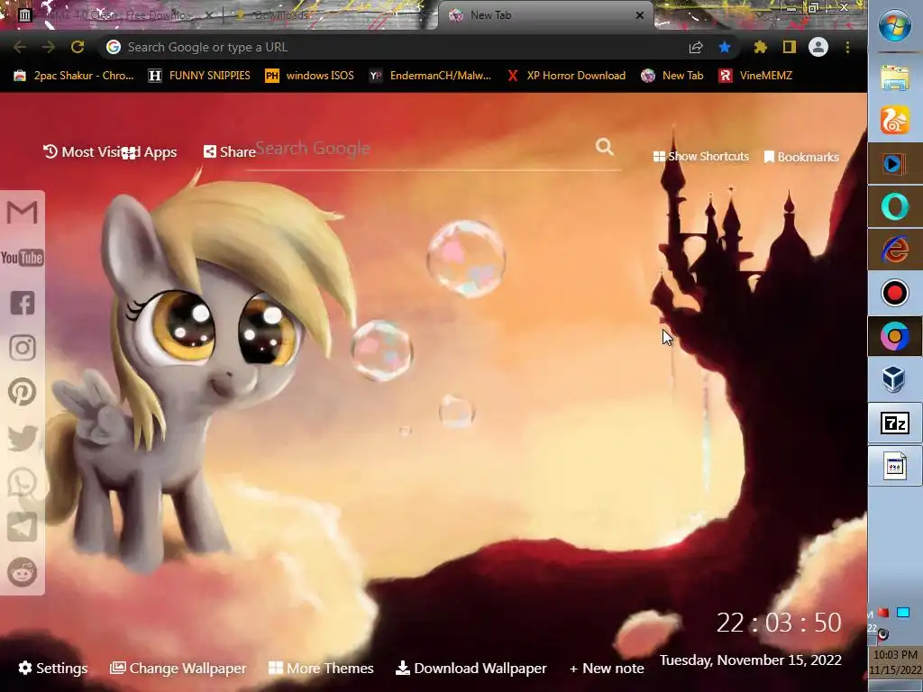Screen dimensions: 923x692
Task: Open the browser side panel icon
Action: click(x=790, y=47)
